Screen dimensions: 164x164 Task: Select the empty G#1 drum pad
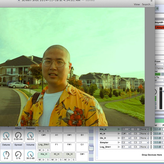(x=44, y=138)
